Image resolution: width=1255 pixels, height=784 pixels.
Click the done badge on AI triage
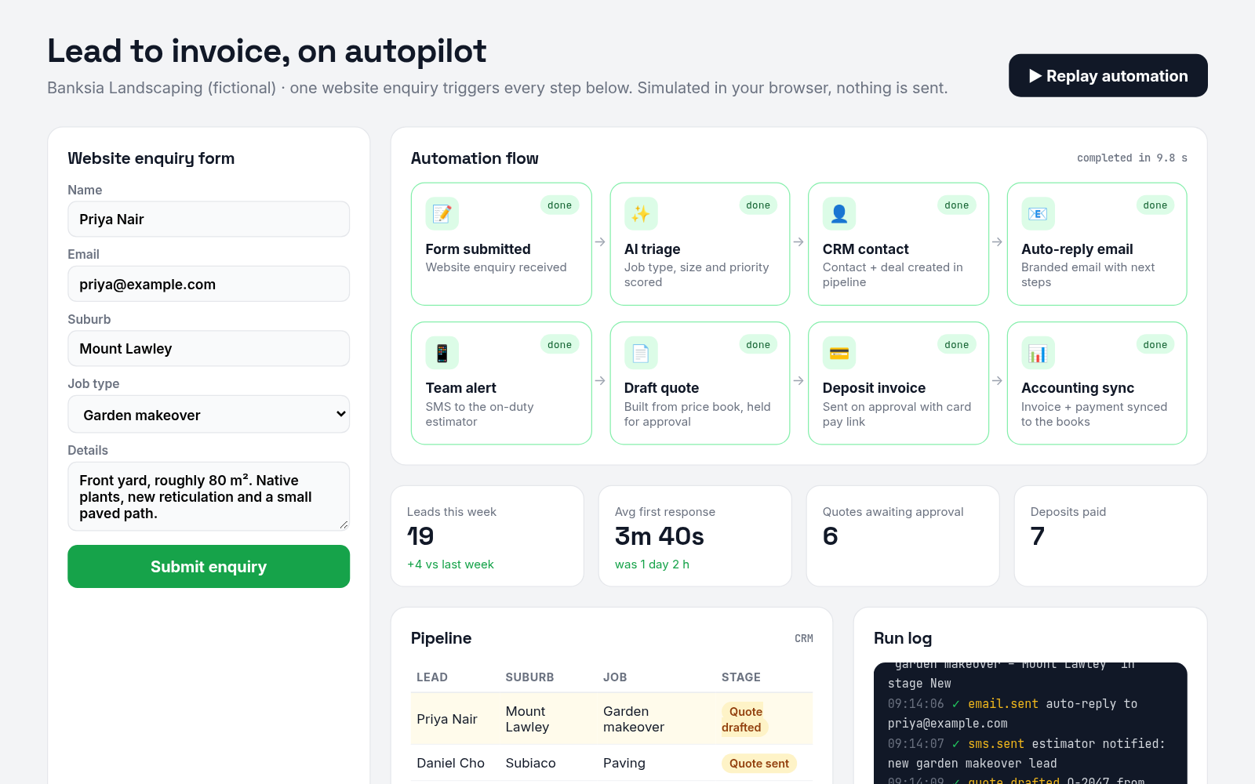click(x=758, y=205)
